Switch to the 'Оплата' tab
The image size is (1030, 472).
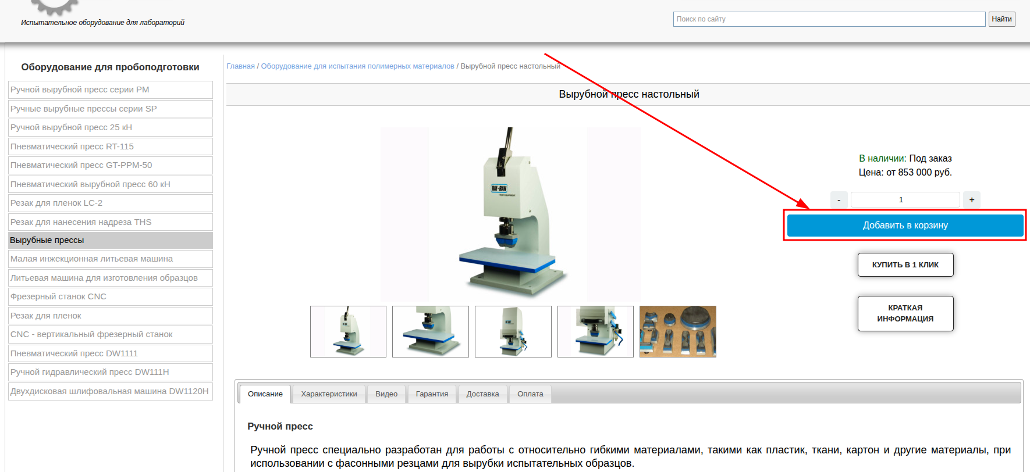pos(530,394)
